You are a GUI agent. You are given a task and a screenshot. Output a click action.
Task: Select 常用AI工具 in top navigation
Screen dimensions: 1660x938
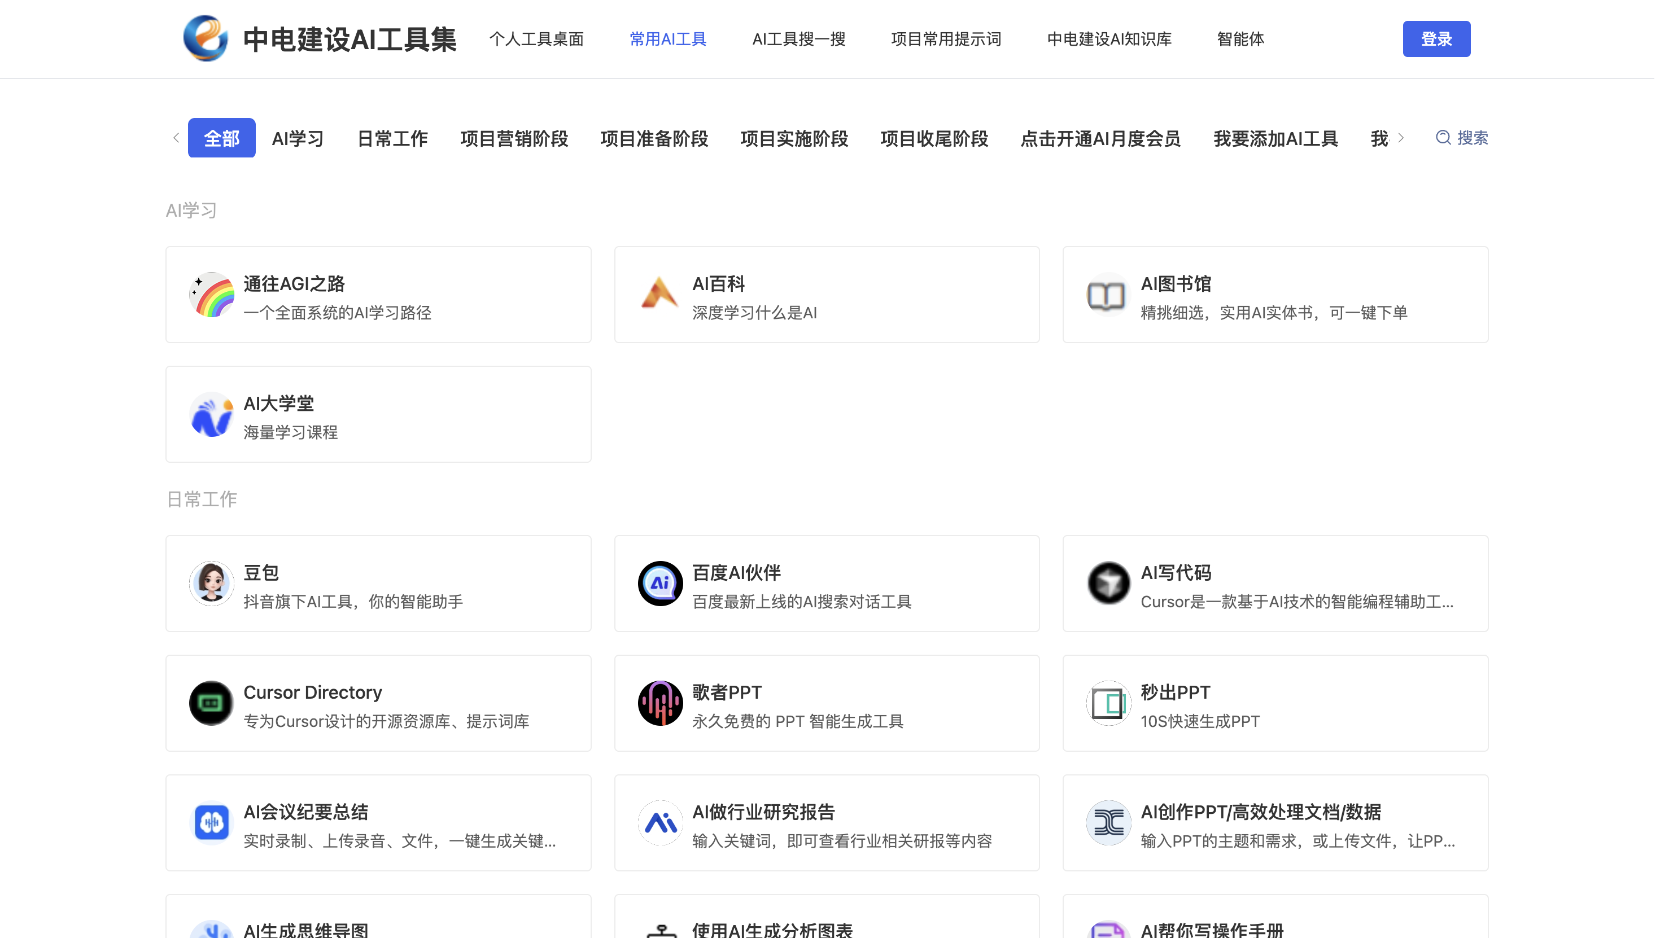click(670, 40)
